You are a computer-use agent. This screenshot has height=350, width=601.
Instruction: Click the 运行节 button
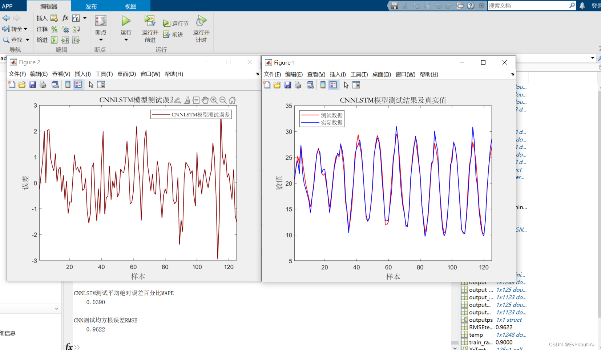pyautogui.click(x=176, y=23)
